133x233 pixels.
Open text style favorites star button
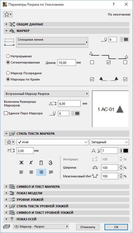coord(10,142)
